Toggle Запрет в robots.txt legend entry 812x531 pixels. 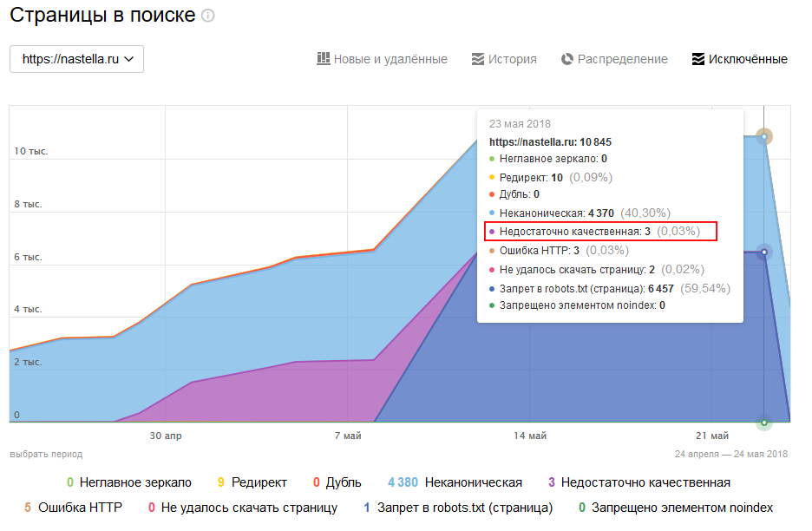pyautogui.click(x=464, y=508)
